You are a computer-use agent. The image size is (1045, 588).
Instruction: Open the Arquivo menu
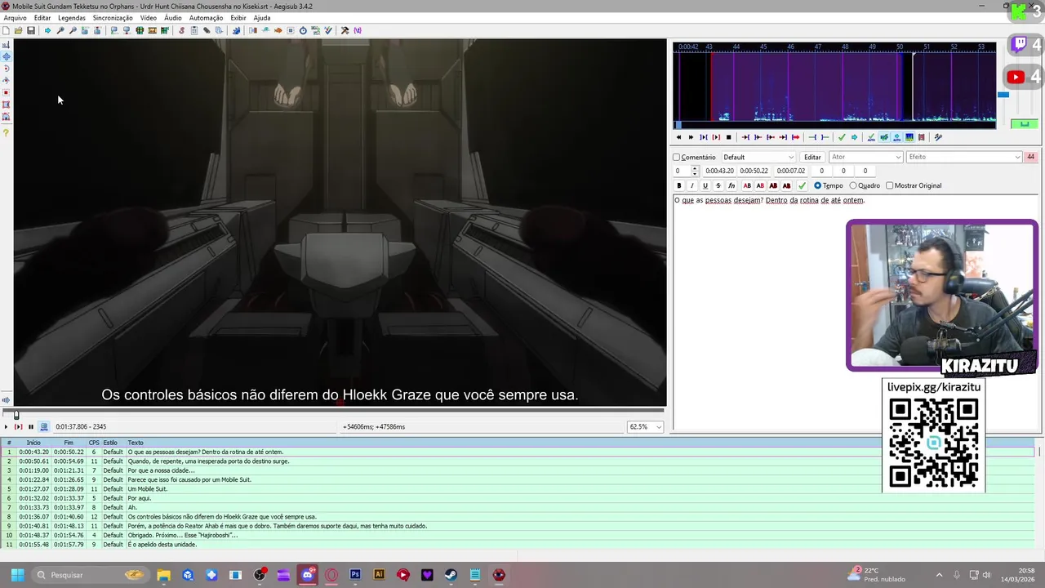click(x=15, y=18)
